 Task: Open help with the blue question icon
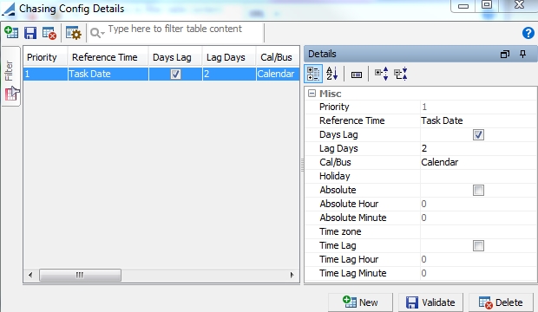pyautogui.click(x=528, y=33)
